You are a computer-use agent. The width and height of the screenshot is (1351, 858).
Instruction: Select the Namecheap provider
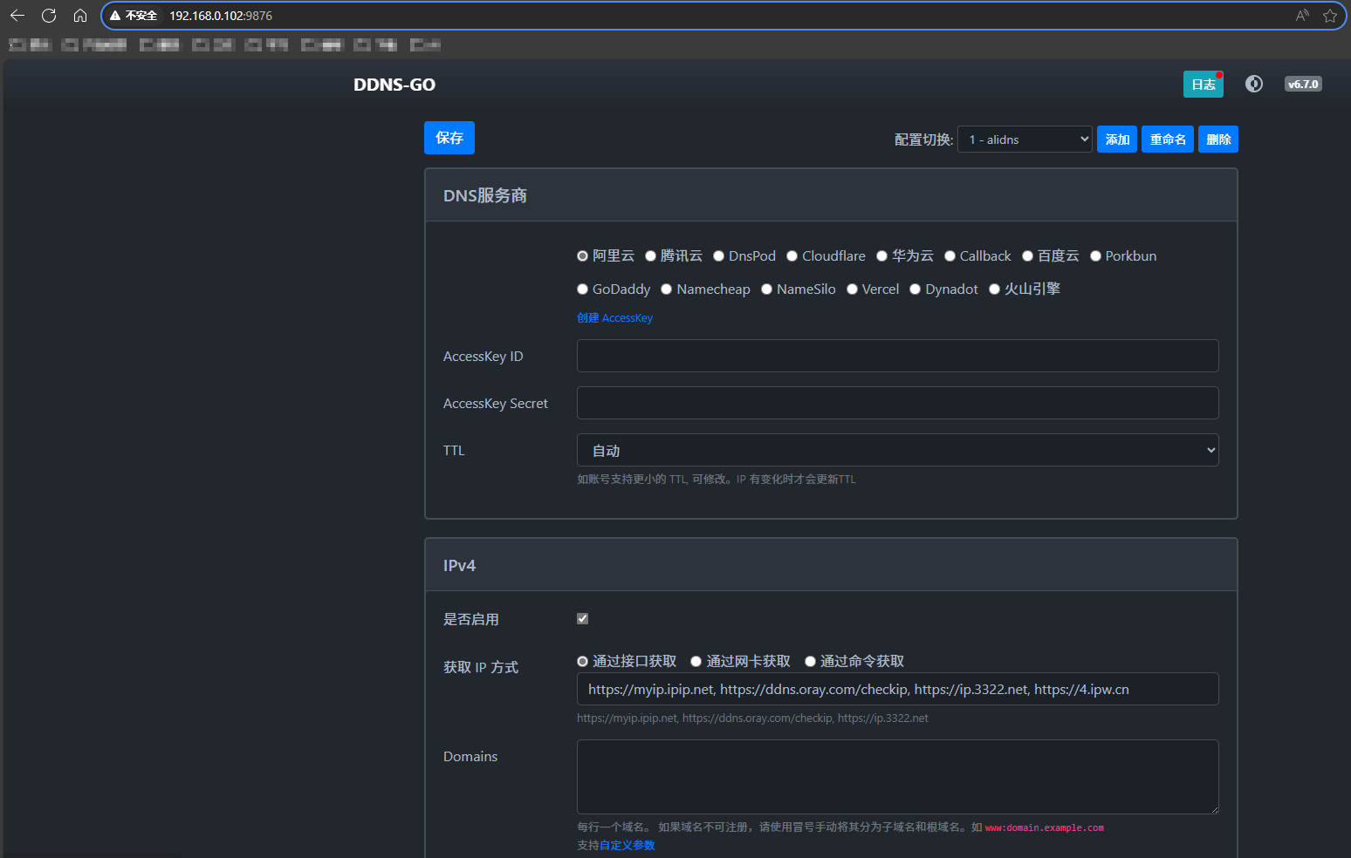point(666,289)
